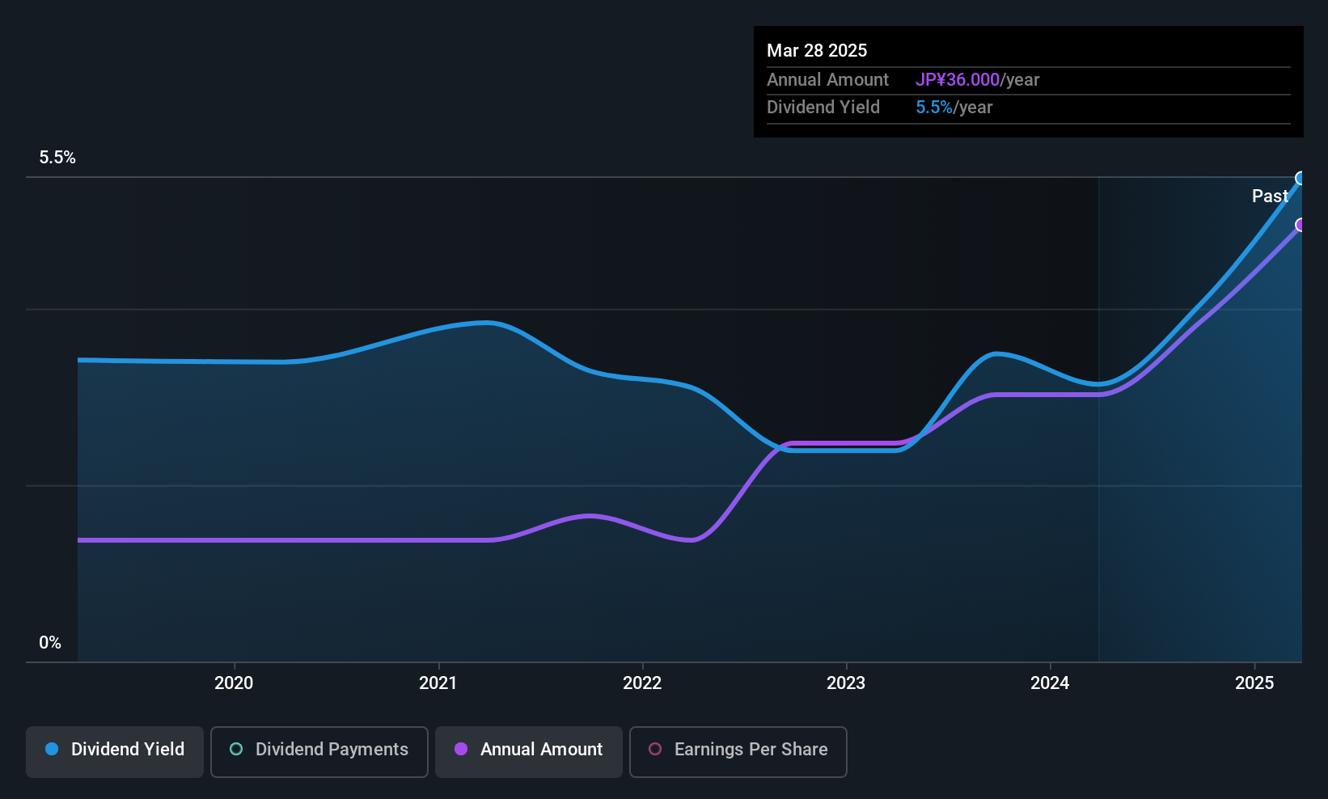The width and height of the screenshot is (1328, 799).
Task: Enable the Dividend Payments series
Action: click(x=319, y=750)
